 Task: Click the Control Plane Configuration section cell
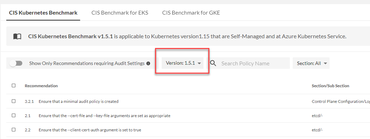point(340,101)
